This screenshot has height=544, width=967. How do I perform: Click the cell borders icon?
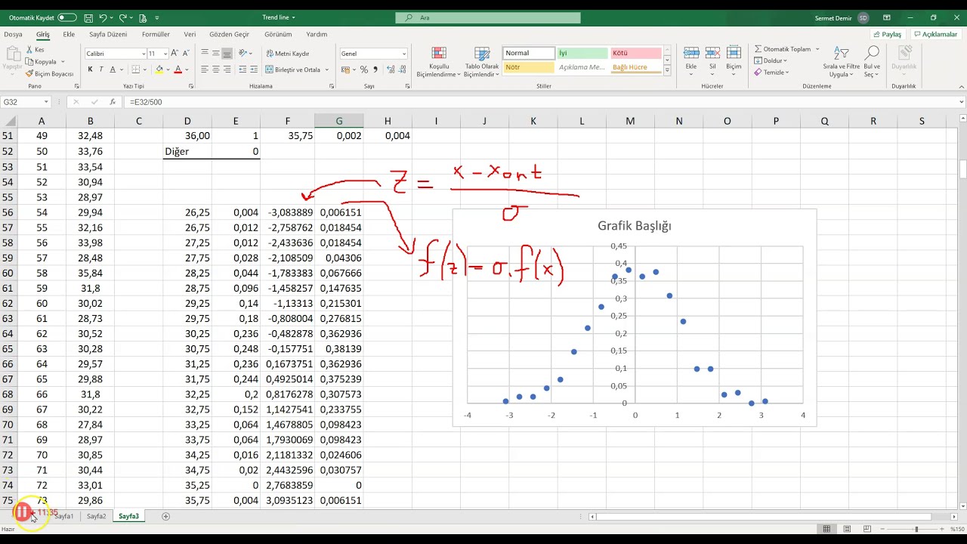[136, 70]
